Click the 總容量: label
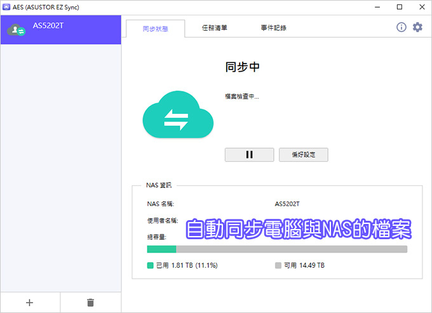This screenshot has width=432, height=313. pos(156,237)
